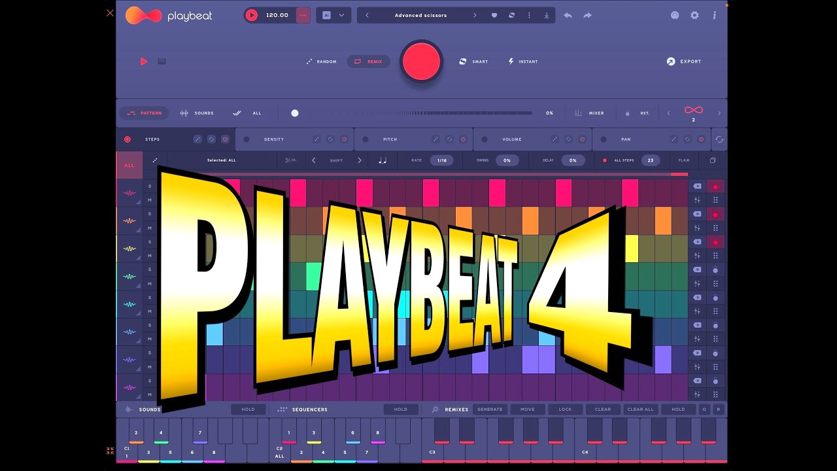Image resolution: width=837 pixels, height=471 pixels.
Task: Click the FLAM button
Action: (684, 160)
